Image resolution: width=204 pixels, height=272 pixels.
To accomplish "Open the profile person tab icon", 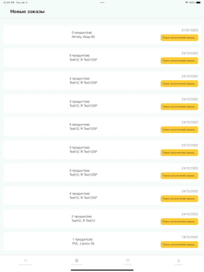I will tap(179, 261).
